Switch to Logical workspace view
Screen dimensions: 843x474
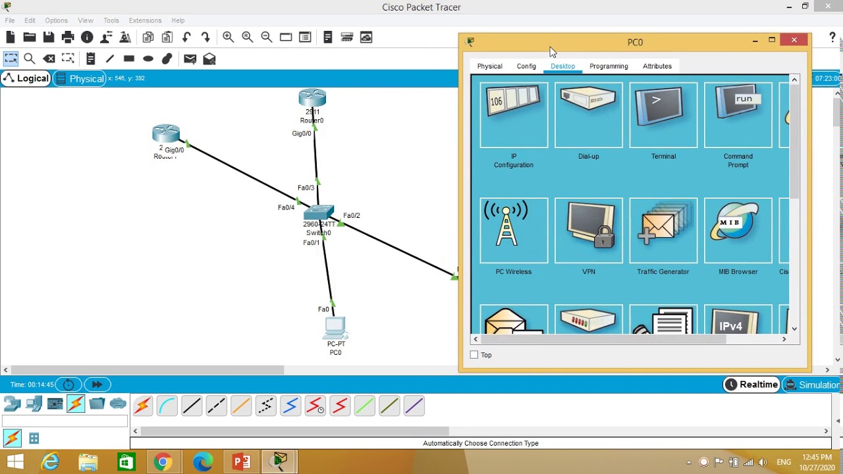click(26, 78)
